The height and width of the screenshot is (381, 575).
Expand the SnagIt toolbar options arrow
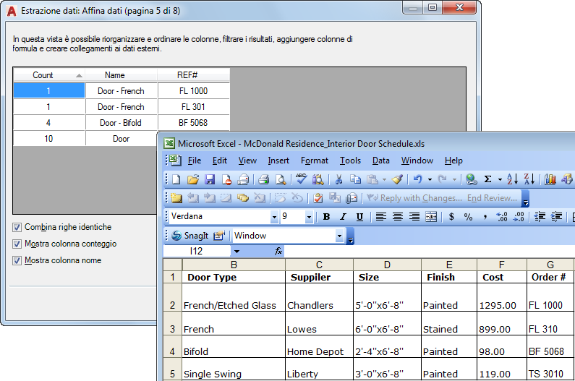pyautogui.click(x=351, y=236)
